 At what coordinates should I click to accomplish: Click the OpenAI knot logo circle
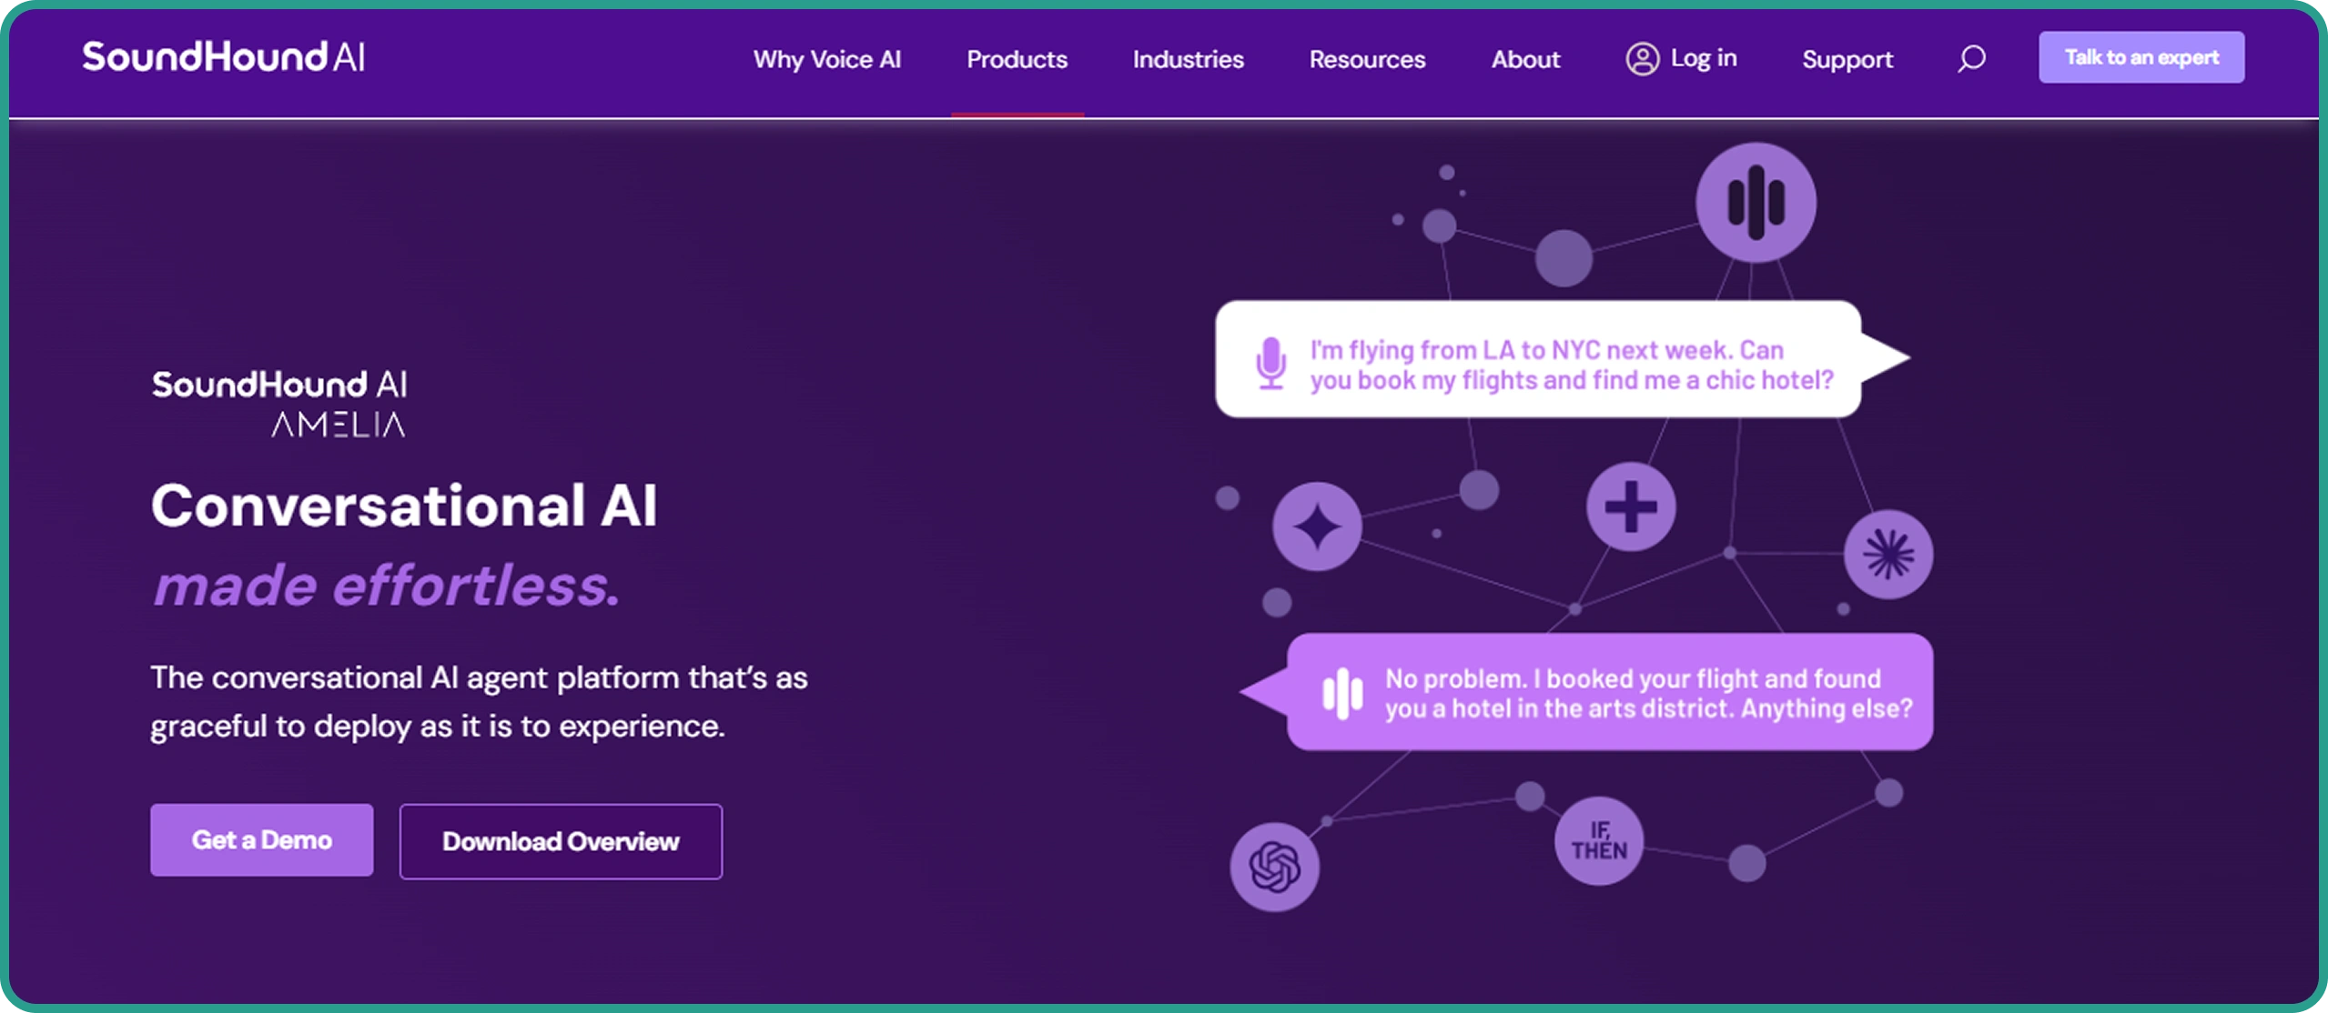tap(1274, 867)
